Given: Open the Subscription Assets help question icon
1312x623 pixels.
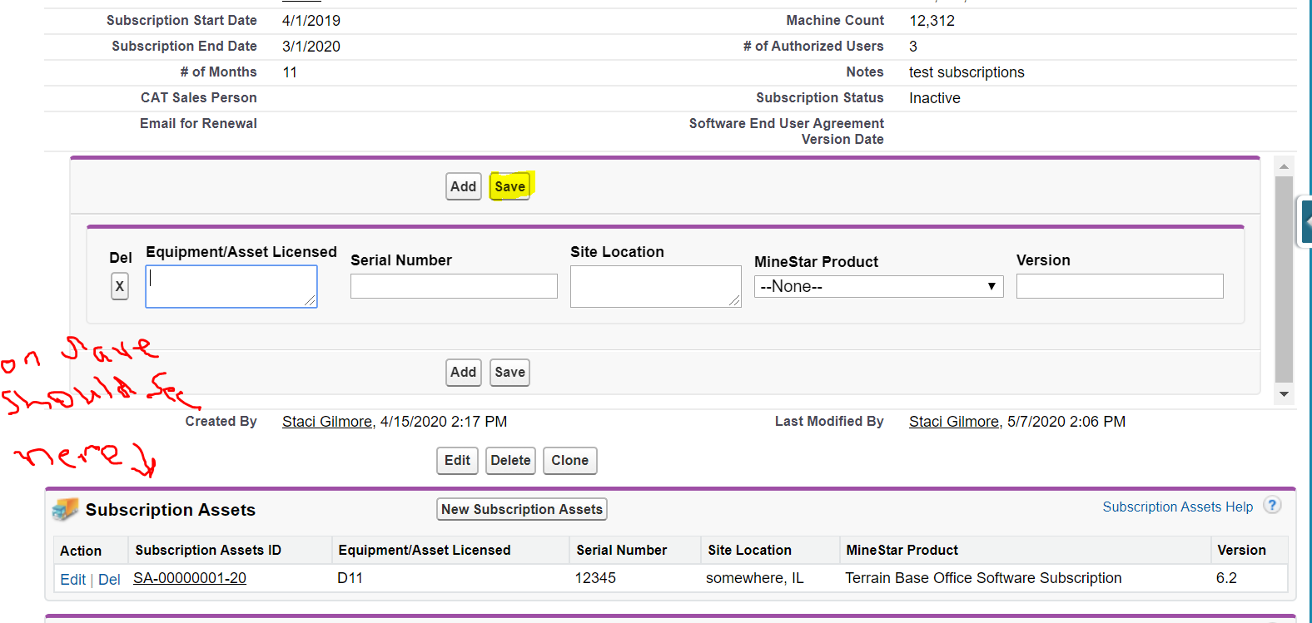Looking at the screenshot, I should [1272, 506].
